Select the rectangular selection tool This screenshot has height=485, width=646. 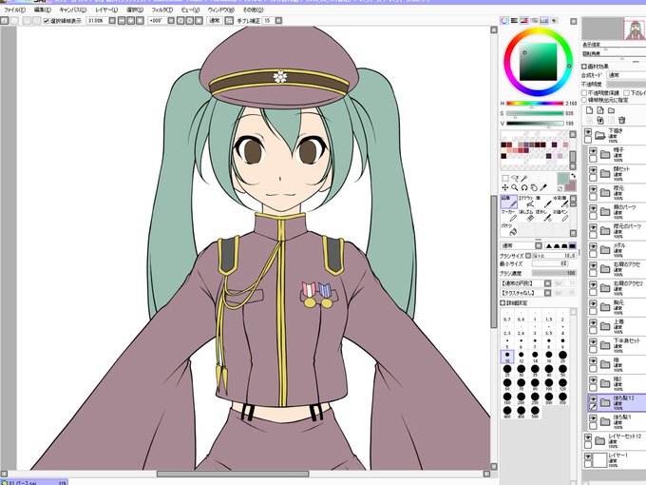point(505,178)
